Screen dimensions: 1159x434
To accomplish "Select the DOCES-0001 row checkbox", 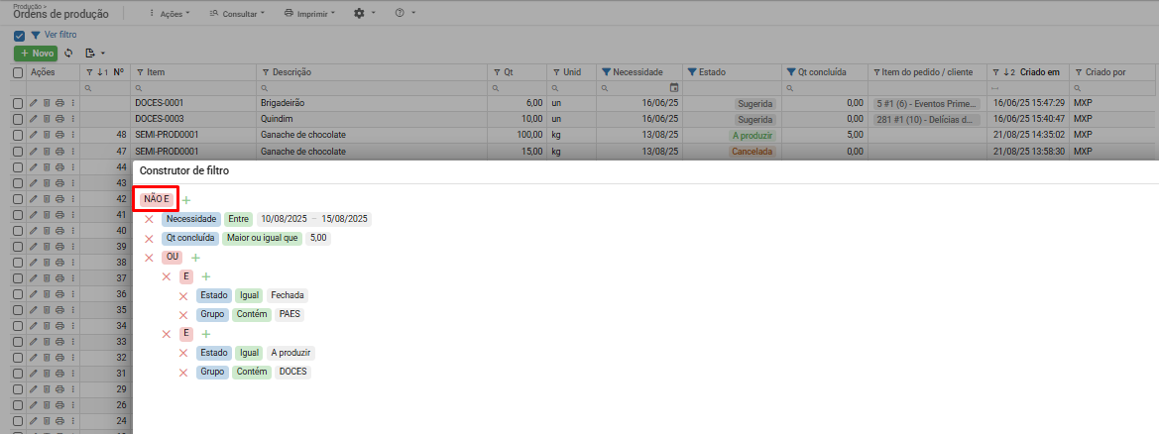I will [x=19, y=103].
